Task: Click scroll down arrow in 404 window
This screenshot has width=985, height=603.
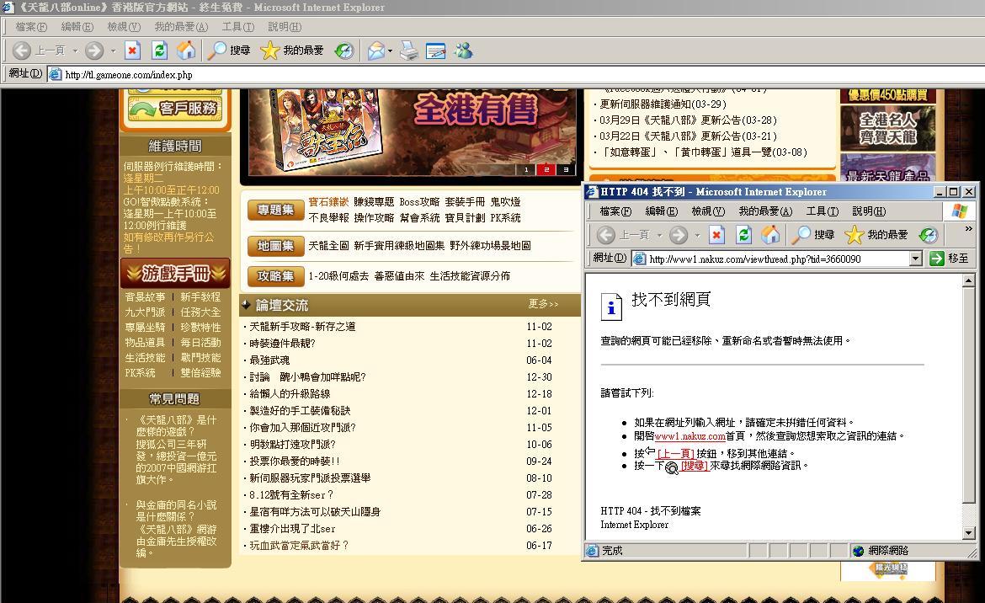Action: click(969, 532)
